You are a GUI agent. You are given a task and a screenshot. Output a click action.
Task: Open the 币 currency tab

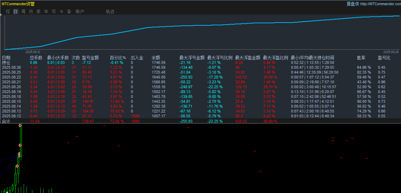coord(54,12)
